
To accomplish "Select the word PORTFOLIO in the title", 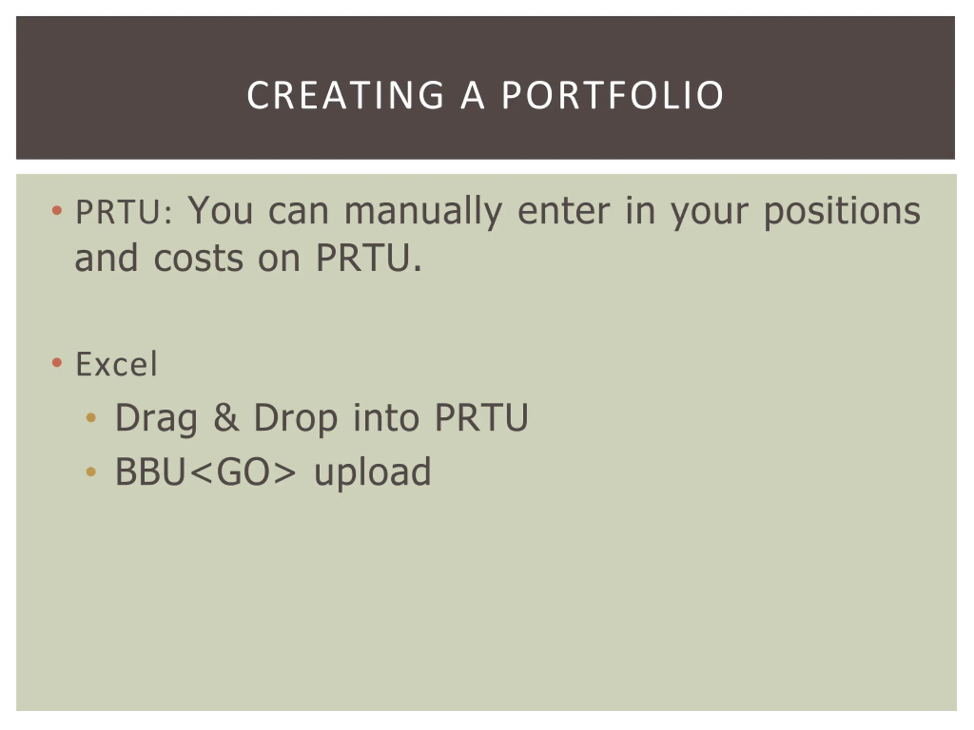I will 613,95.
